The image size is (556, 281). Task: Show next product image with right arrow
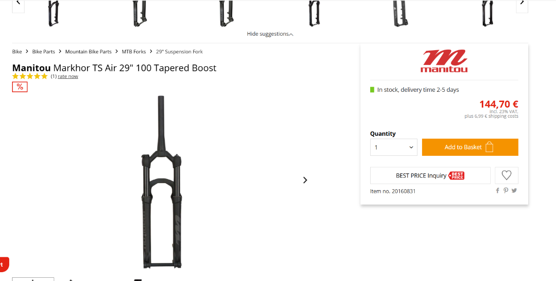point(305,180)
